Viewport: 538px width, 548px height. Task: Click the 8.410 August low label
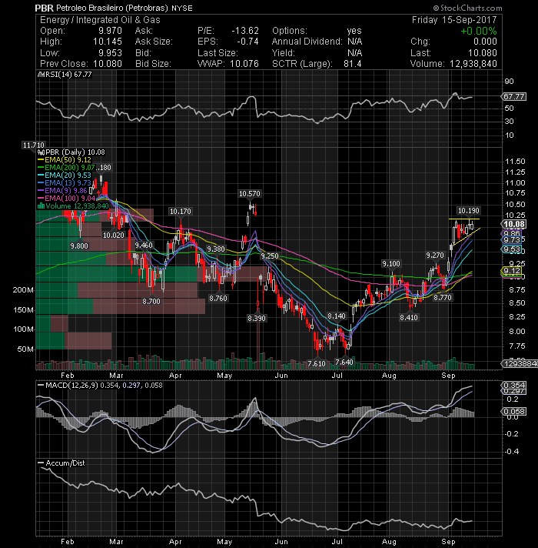pyautogui.click(x=409, y=317)
